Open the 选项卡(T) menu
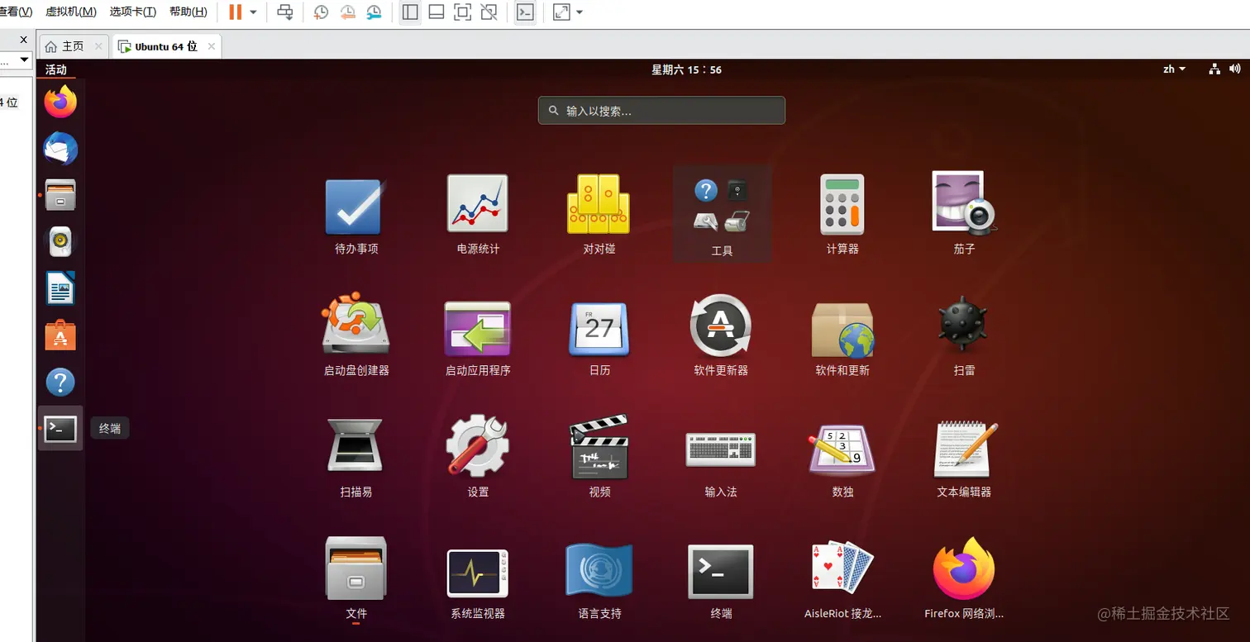This screenshot has height=642, width=1250. point(132,12)
